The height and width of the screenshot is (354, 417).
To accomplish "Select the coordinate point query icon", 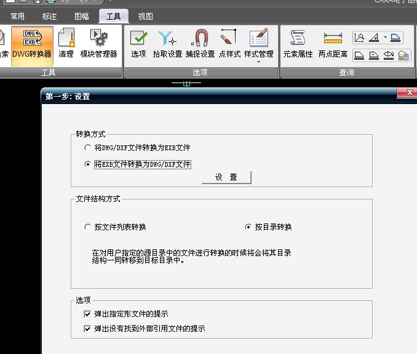I will click(x=359, y=38).
